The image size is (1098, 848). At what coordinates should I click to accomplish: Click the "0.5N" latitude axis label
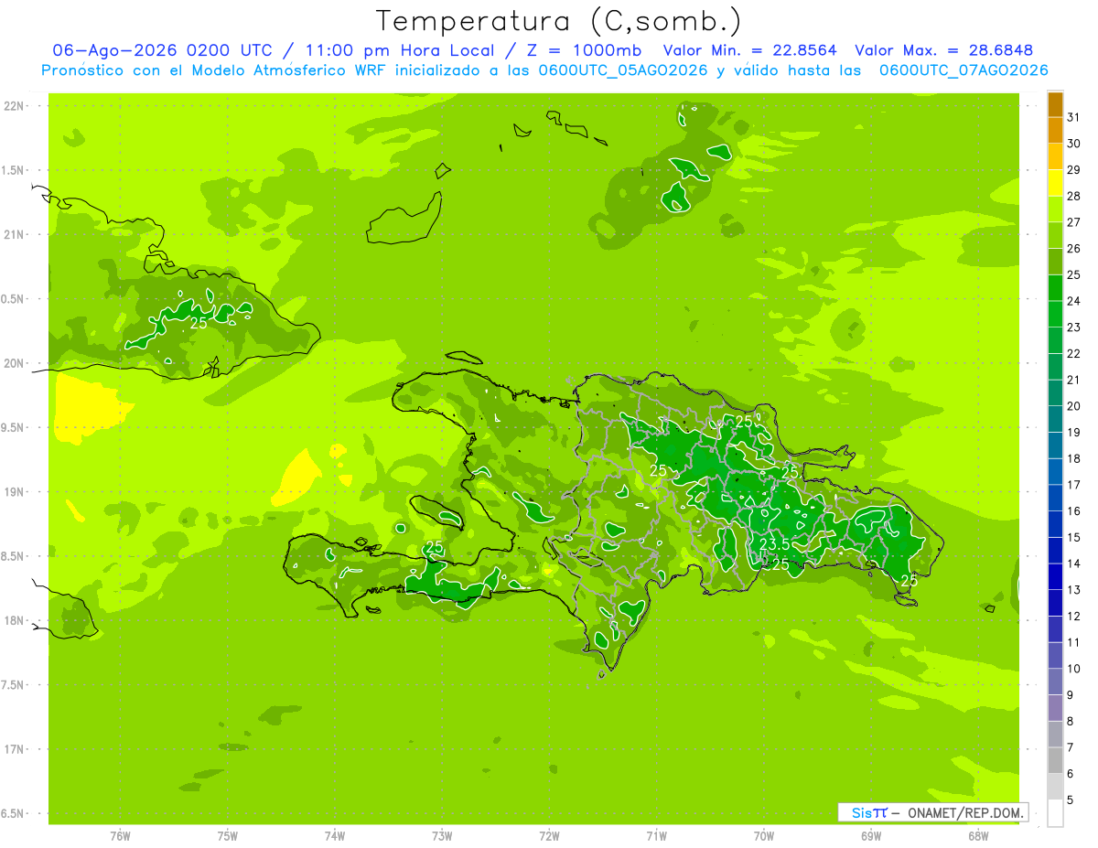point(13,299)
